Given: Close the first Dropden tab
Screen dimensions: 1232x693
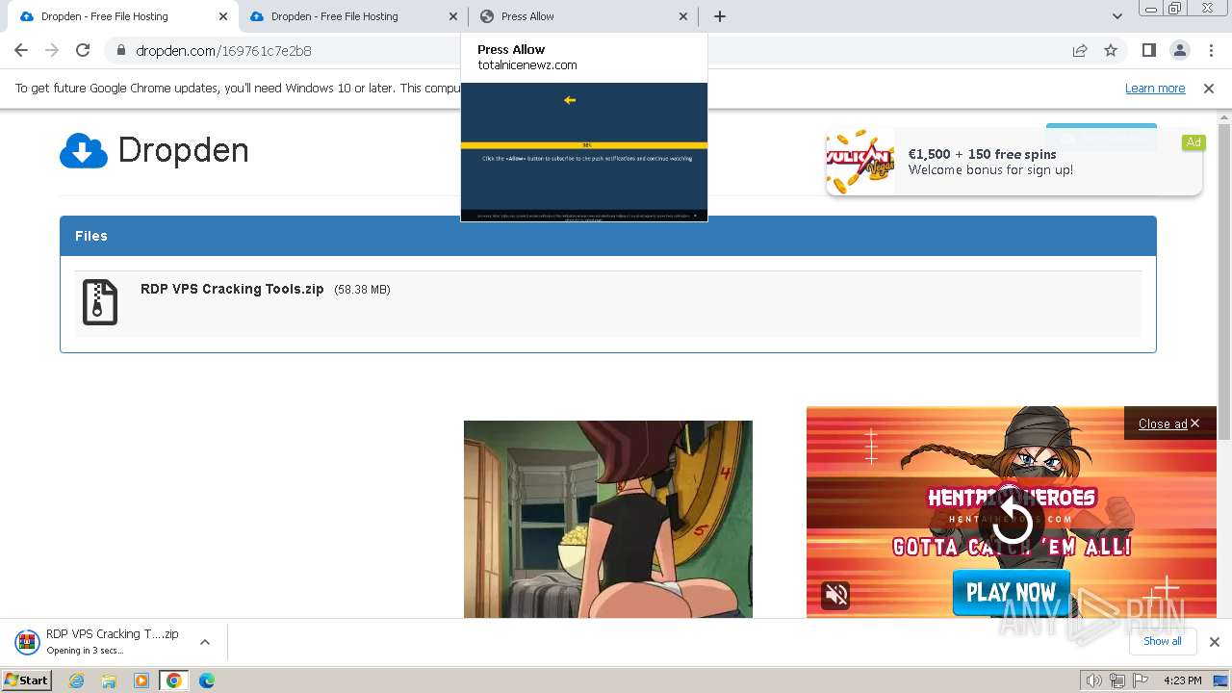Looking at the screenshot, I should [223, 16].
